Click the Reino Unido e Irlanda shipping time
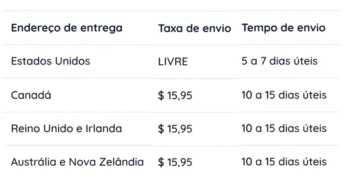The height and width of the screenshot is (182, 350). coord(284,129)
